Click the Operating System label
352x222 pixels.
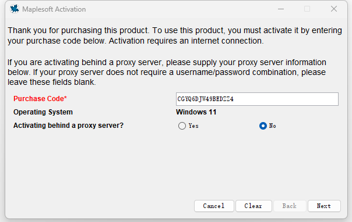click(x=43, y=112)
